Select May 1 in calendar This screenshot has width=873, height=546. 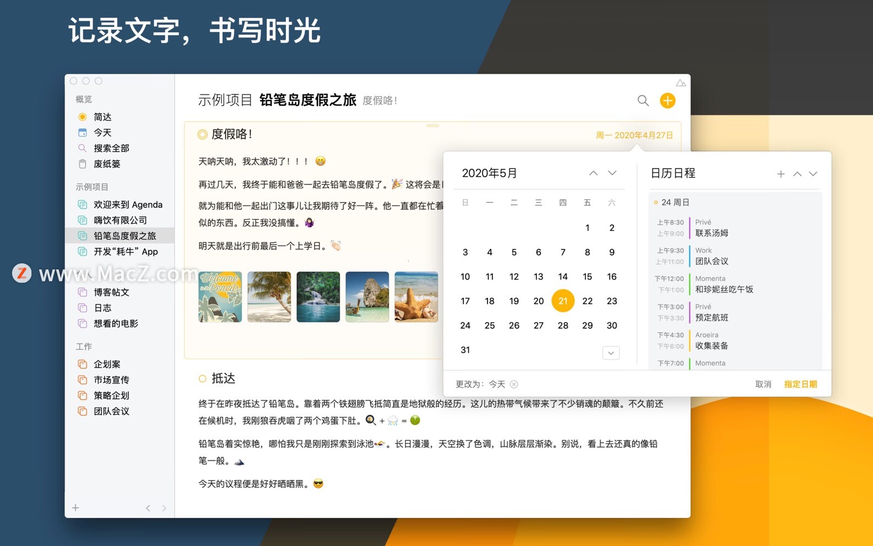(587, 228)
